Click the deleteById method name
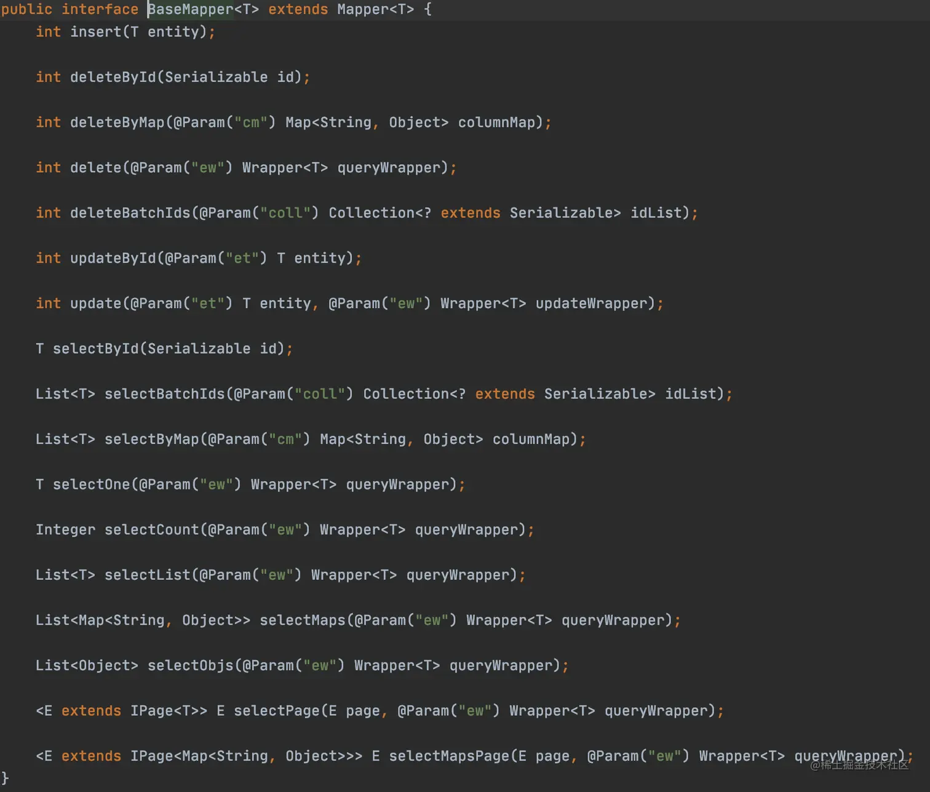This screenshot has height=792, width=930. pyautogui.click(x=113, y=77)
